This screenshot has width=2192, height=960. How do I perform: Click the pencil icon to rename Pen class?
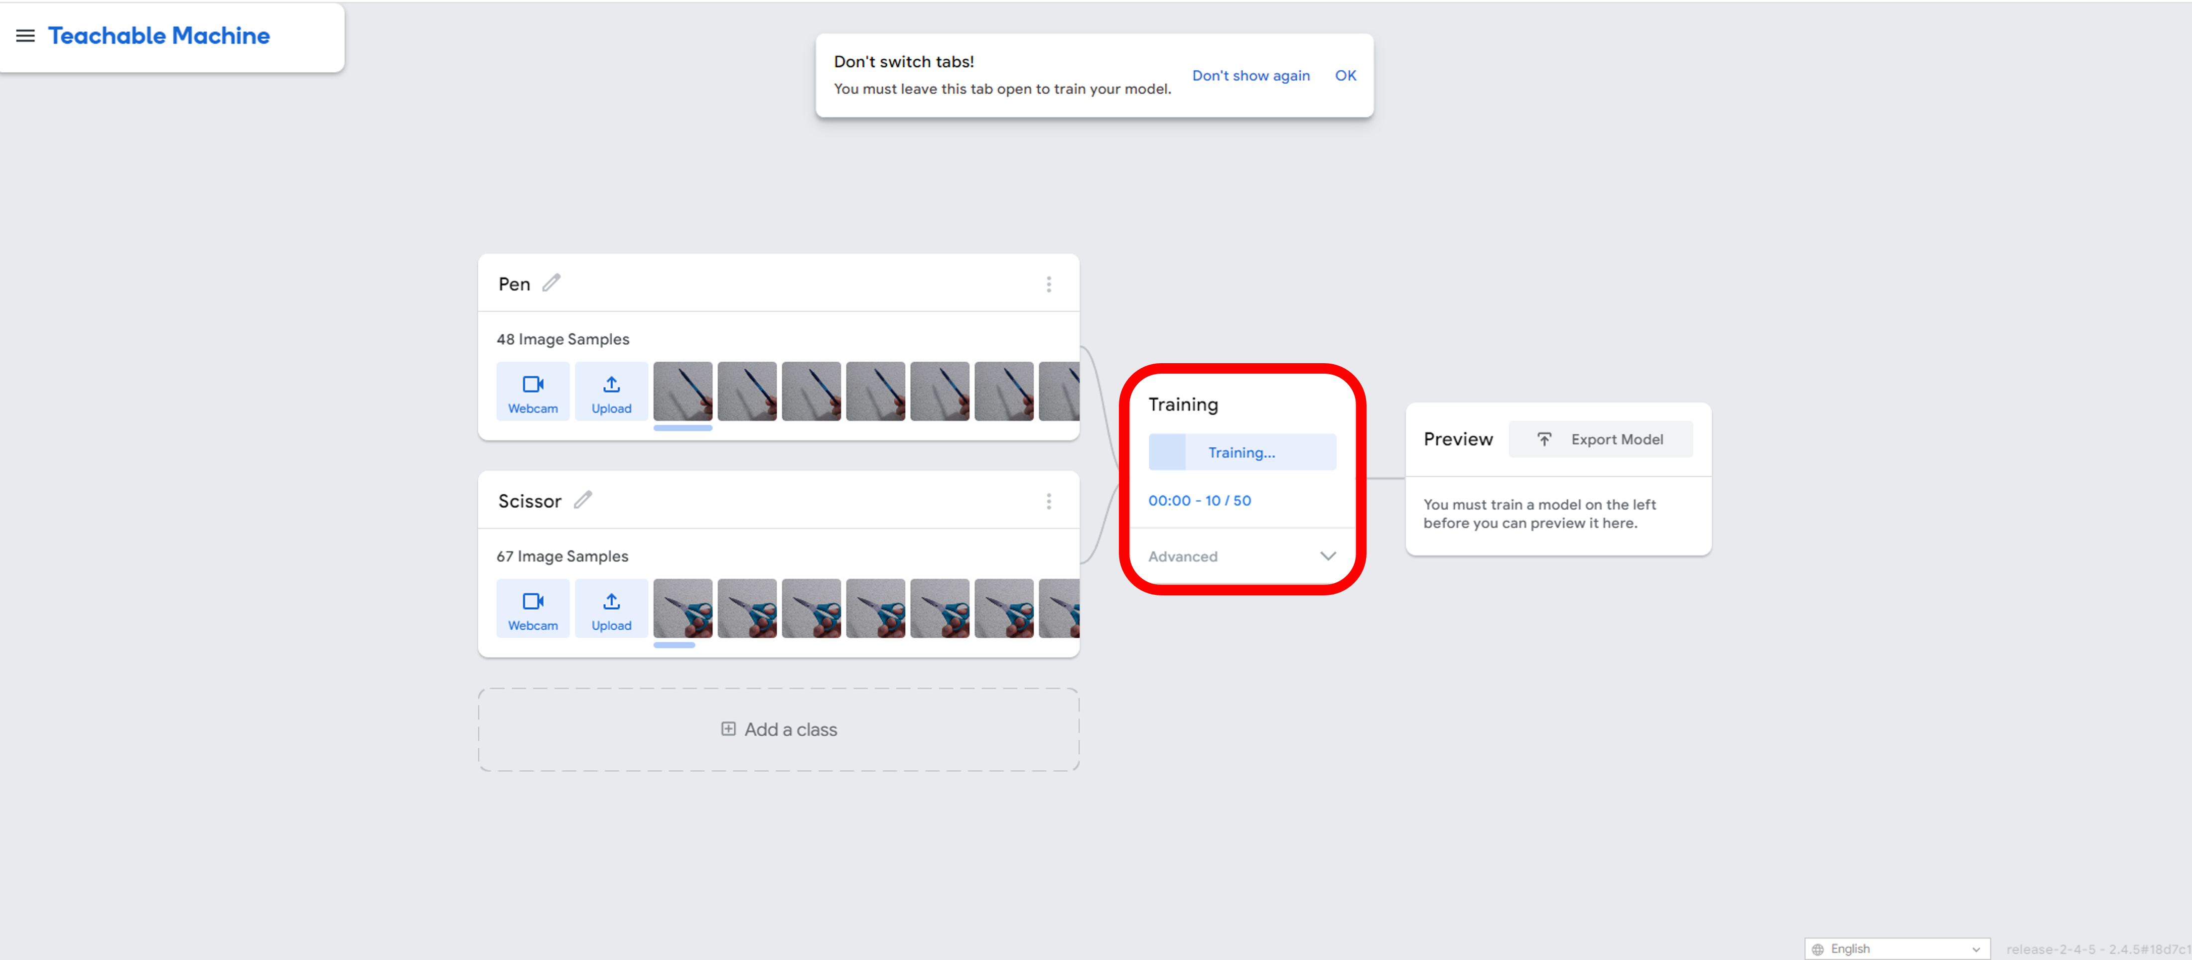551,282
